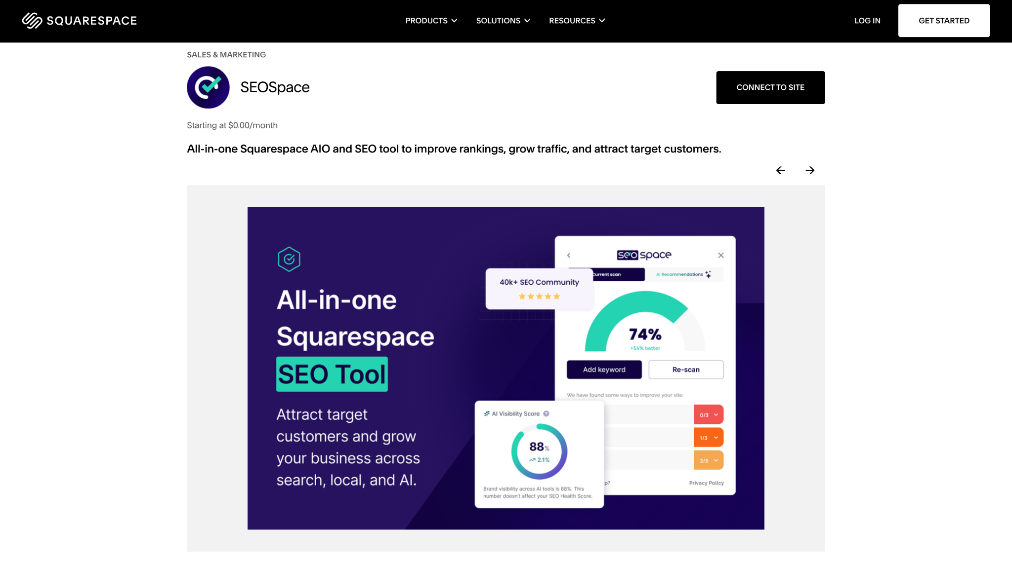1012x561 pixels.
Task: Click the SEOSpace title heading
Action: (x=275, y=87)
